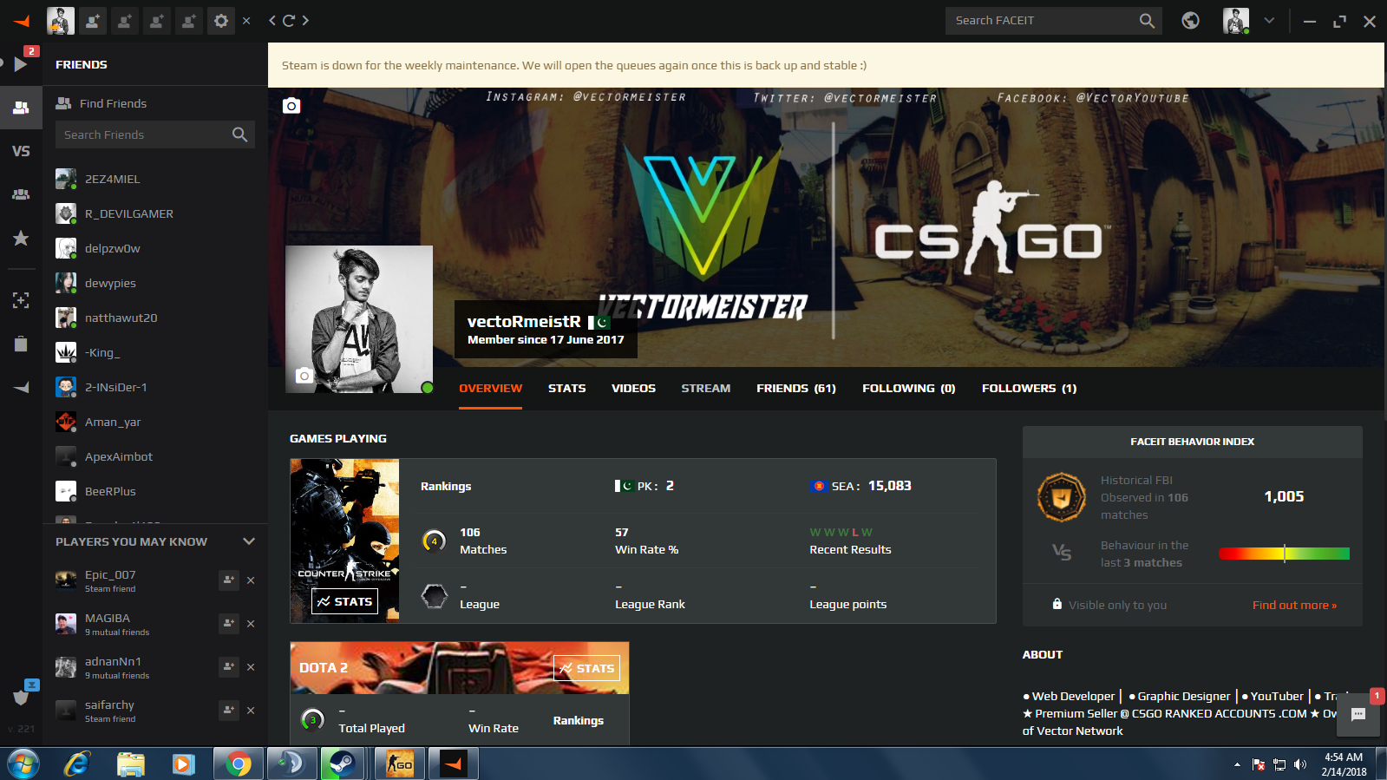Dismiss adnanNn1 suggestion
This screenshot has width=1387, height=780.
[251, 667]
